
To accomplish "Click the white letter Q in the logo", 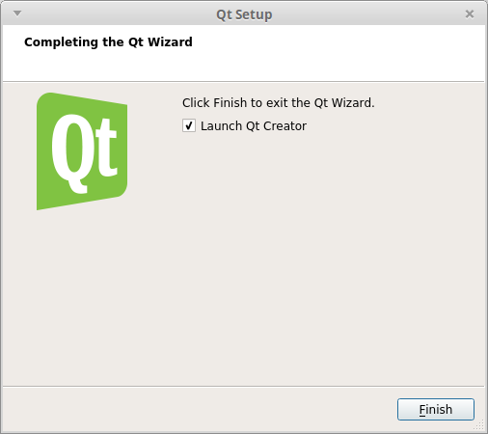I will coord(69,153).
